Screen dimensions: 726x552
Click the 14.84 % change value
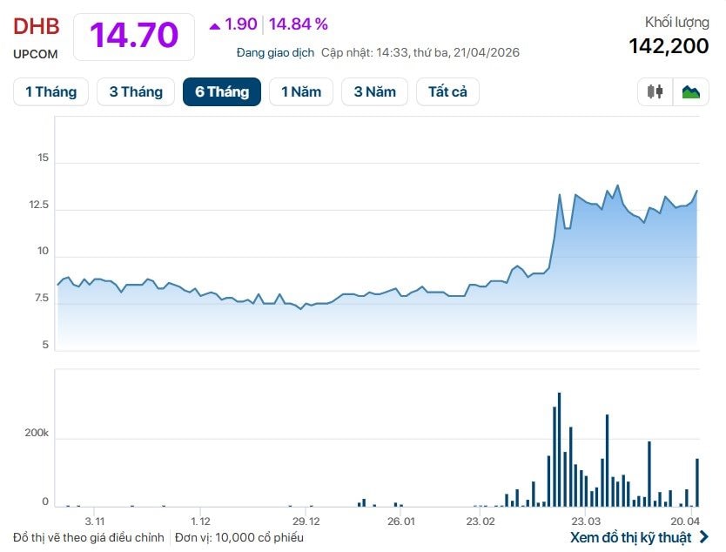pos(298,24)
